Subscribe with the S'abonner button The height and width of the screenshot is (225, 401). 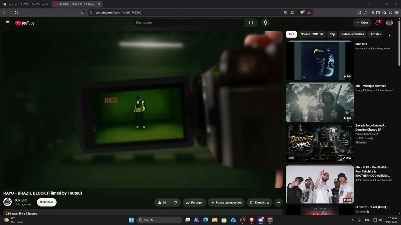pyautogui.click(x=47, y=202)
